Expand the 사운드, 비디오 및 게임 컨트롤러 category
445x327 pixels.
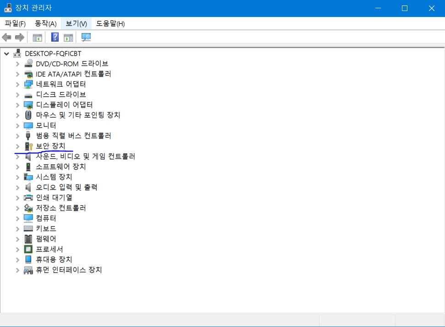tap(17, 156)
